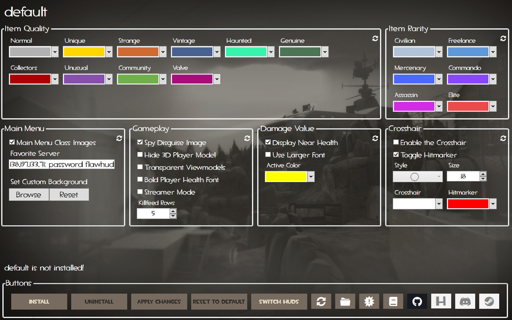Enable the Crosshair
Viewport: 512px width, 320px height.
point(396,143)
